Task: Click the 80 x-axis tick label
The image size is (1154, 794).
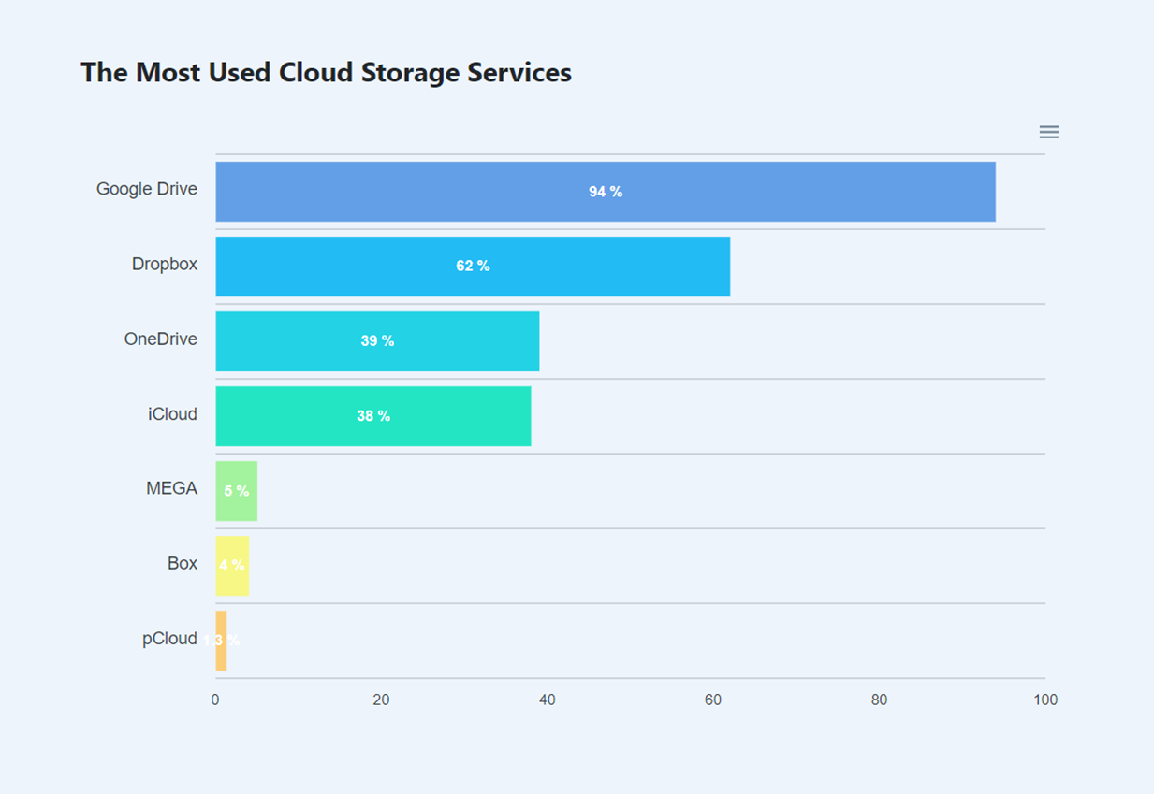Action: pos(879,700)
